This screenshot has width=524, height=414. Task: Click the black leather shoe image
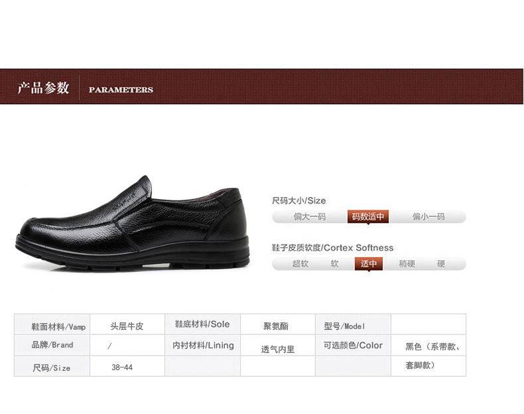133,222
